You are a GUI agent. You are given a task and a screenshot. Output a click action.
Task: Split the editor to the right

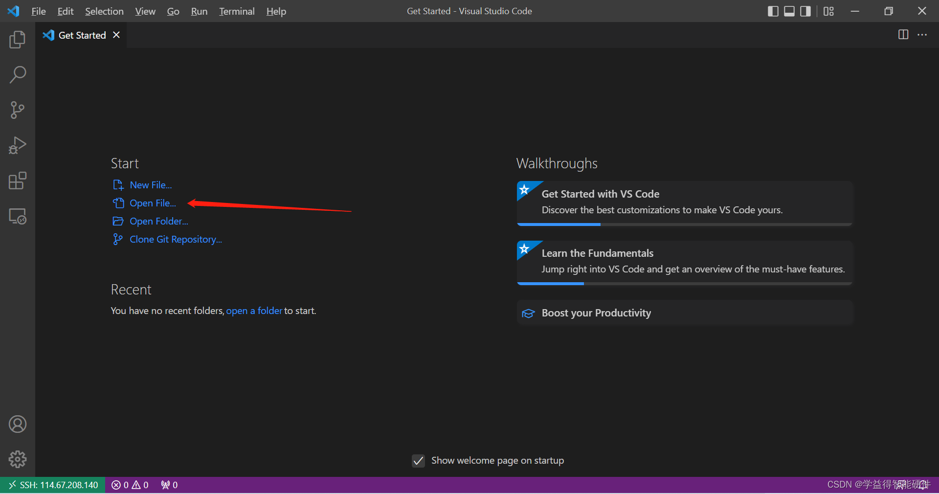(903, 35)
